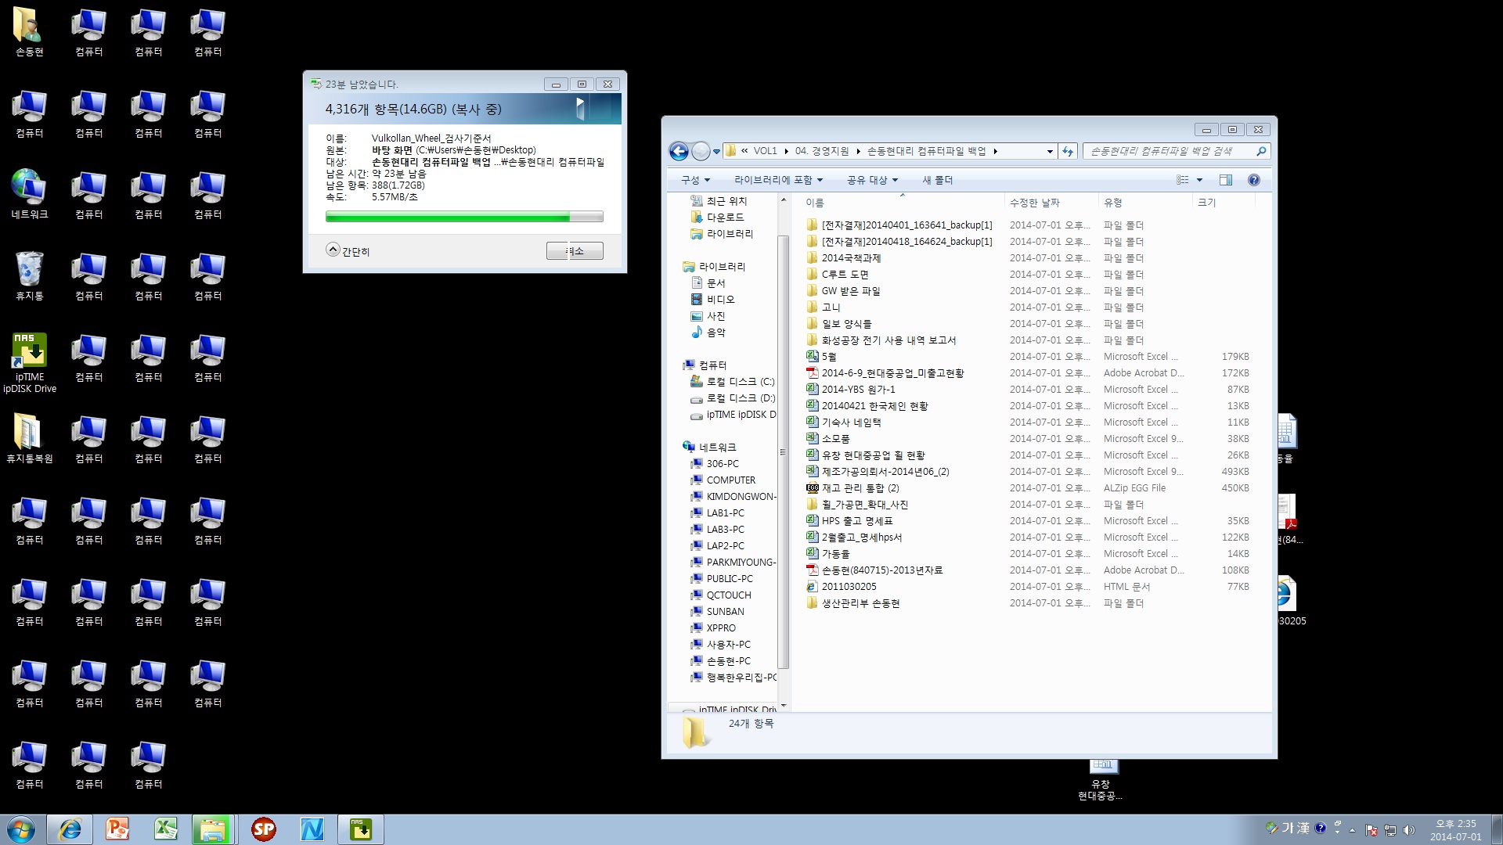This screenshot has width=1503, height=845.
Task: Open the view options dropdown arrow
Action: tap(1199, 180)
